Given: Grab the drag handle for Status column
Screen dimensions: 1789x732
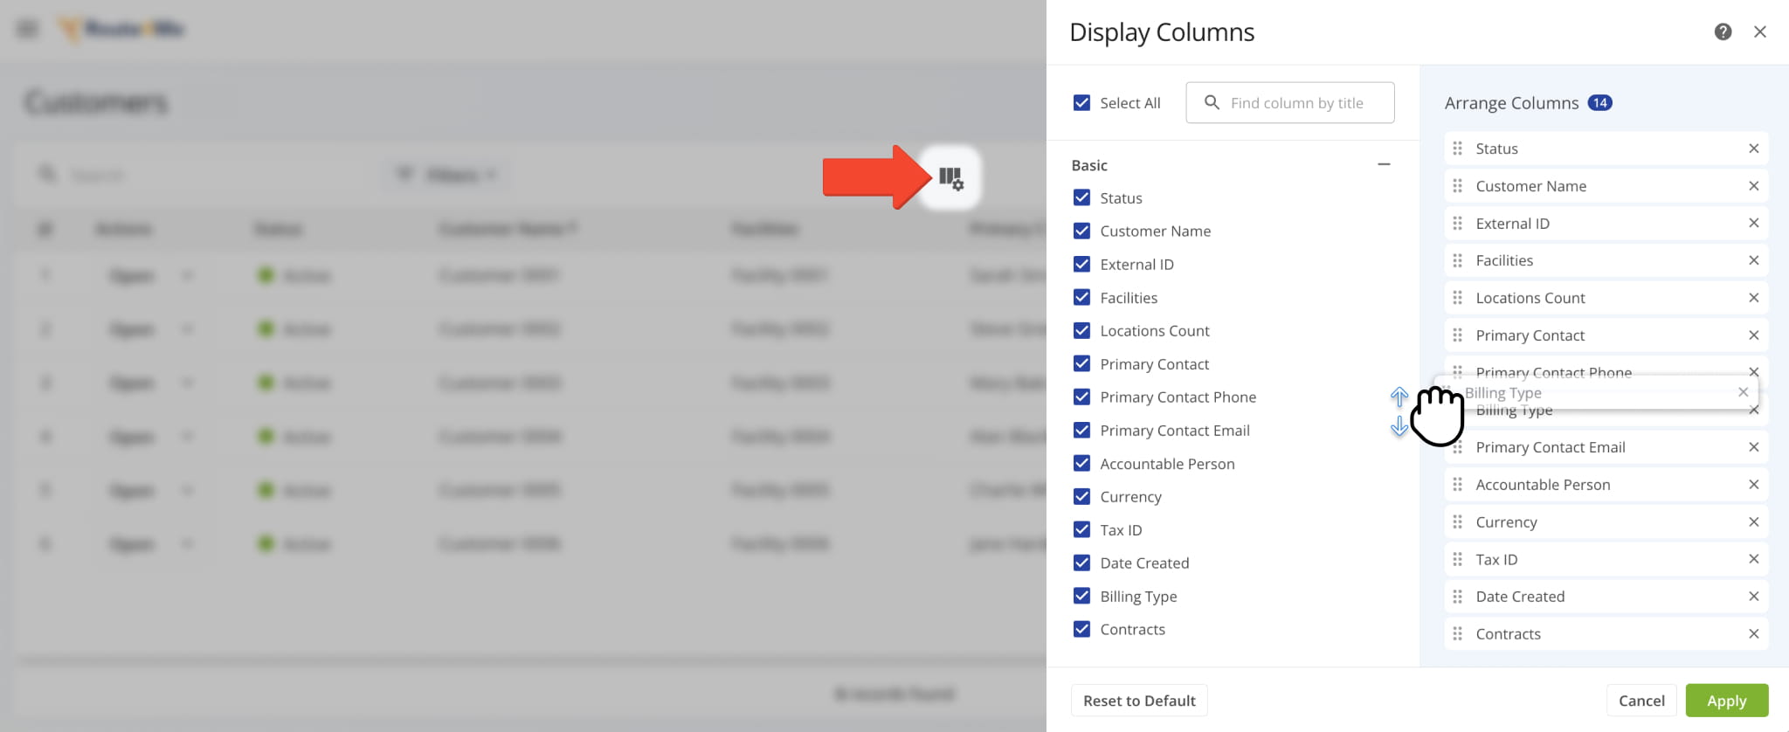Looking at the screenshot, I should point(1457,148).
